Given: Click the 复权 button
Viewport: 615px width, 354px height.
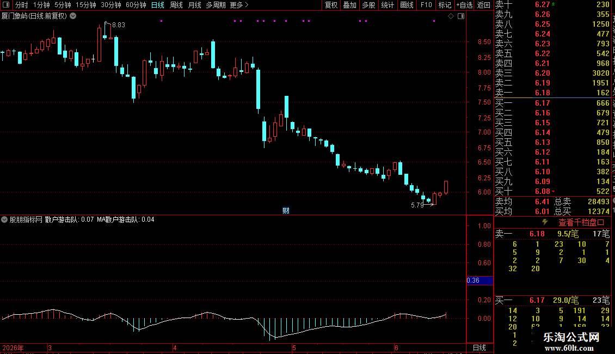Looking at the screenshot, I should [331, 5].
